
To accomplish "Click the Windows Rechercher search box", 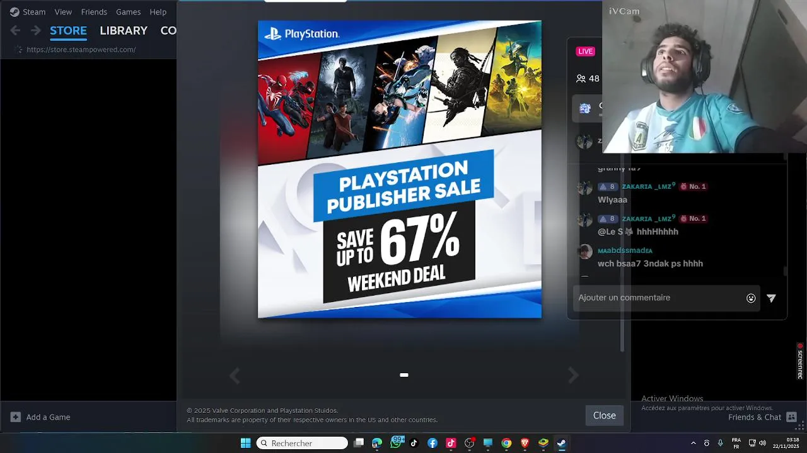I will (x=302, y=443).
